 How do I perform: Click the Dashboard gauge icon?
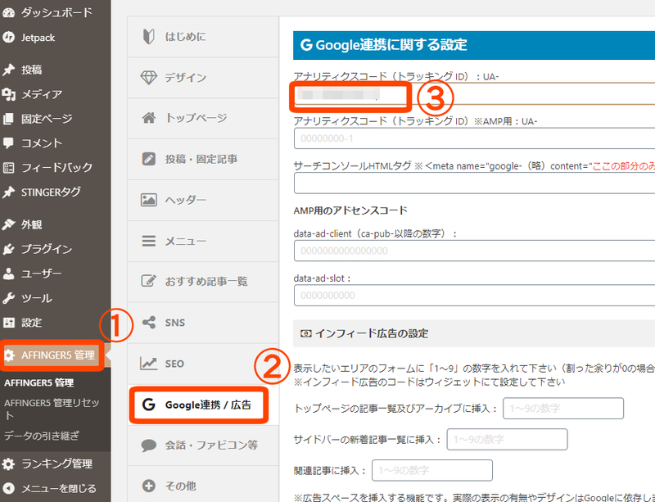[x=8, y=13]
